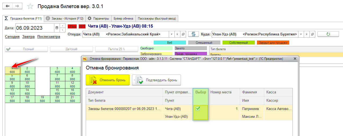This screenshot has height=136, width=343.
Task: Click the orange Закрыт для продажи legend swatch
Action: [273, 43]
